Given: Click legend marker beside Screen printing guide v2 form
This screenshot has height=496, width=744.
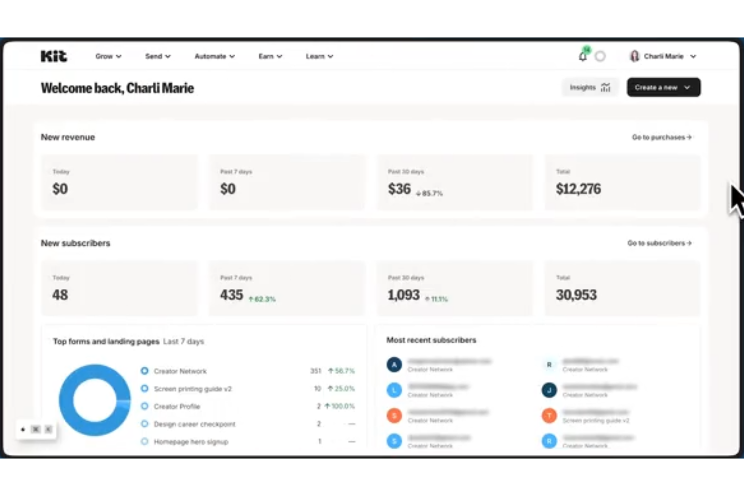Looking at the screenshot, I should [x=144, y=388].
